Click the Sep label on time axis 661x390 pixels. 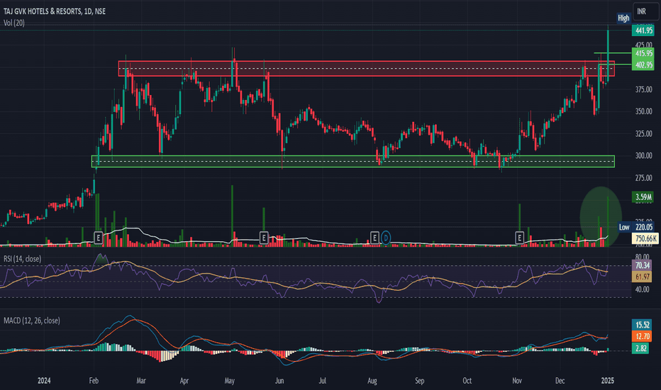[419, 381]
